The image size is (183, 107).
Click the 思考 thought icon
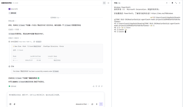pyautogui.click(x=9, y=66)
